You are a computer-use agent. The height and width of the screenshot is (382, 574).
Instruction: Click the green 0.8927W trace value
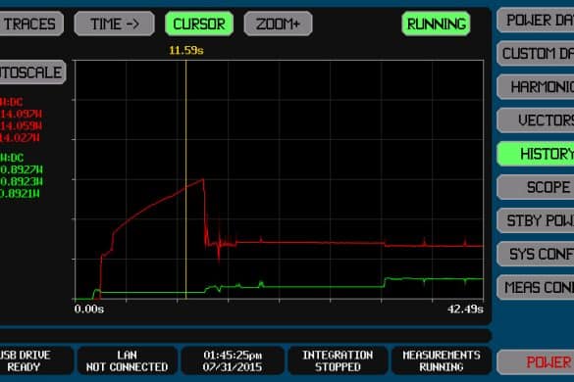click(22, 170)
